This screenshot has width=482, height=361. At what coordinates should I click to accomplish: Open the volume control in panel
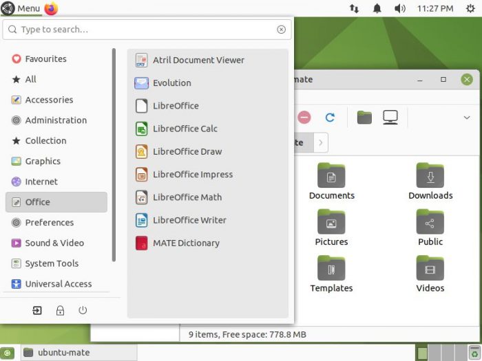click(x=399, y=8)
